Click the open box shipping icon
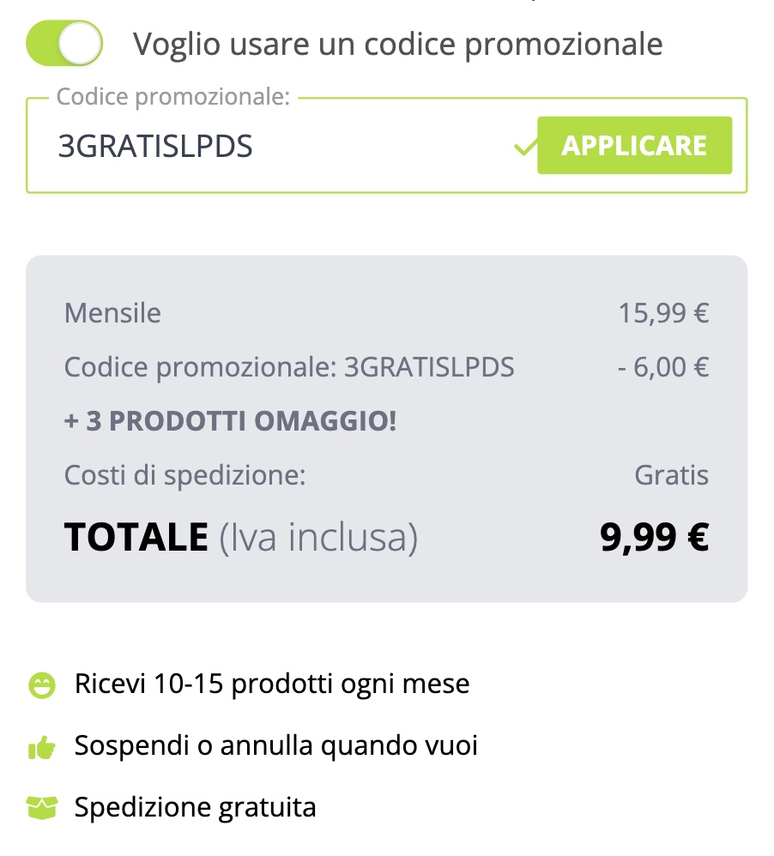 tap(41, 808)
